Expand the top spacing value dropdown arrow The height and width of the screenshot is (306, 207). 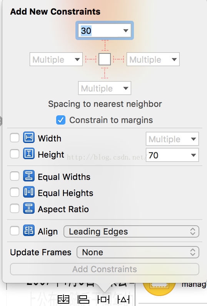point(126,31)
